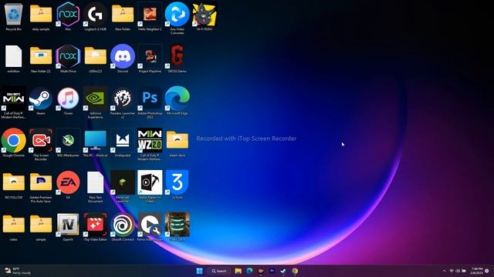494x277 pixels.
Task: Open File Explorer from the taskbar
Action: [239, 271]
